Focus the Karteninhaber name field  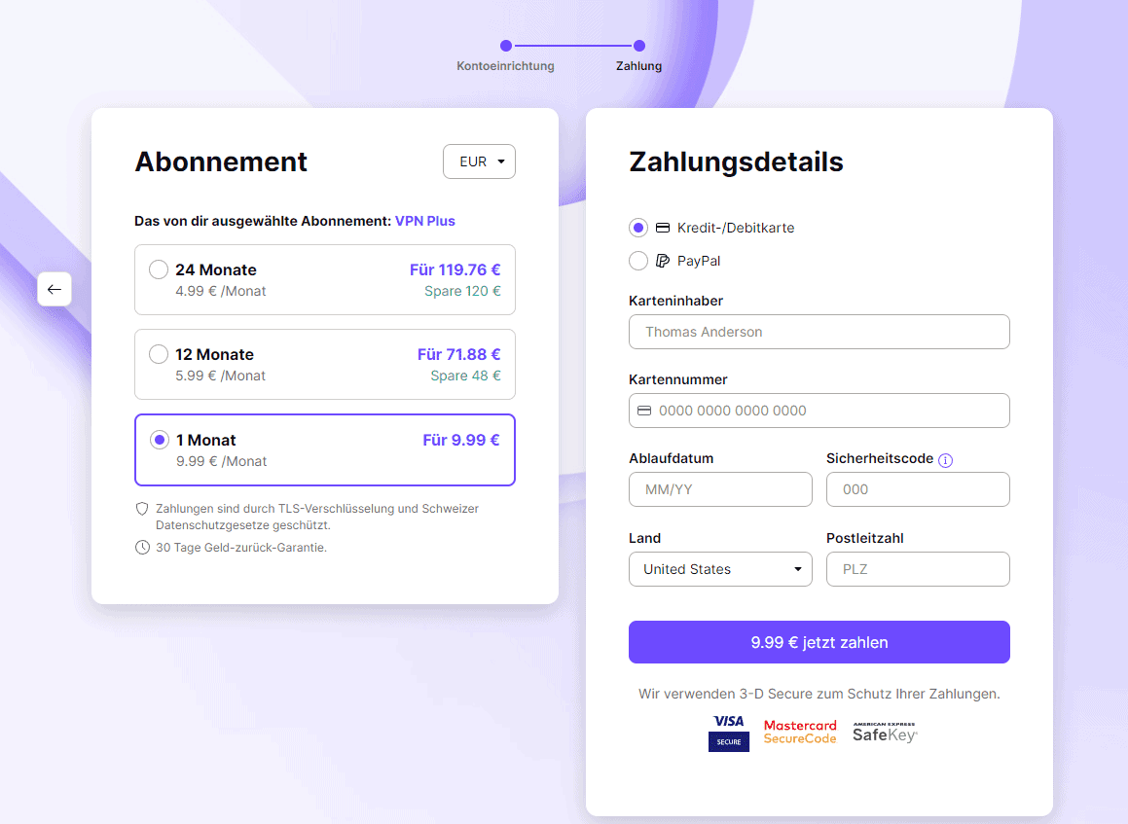pos(819,332)
